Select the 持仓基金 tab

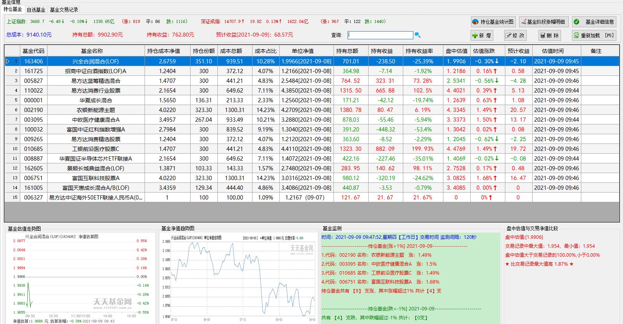(13, 9)
